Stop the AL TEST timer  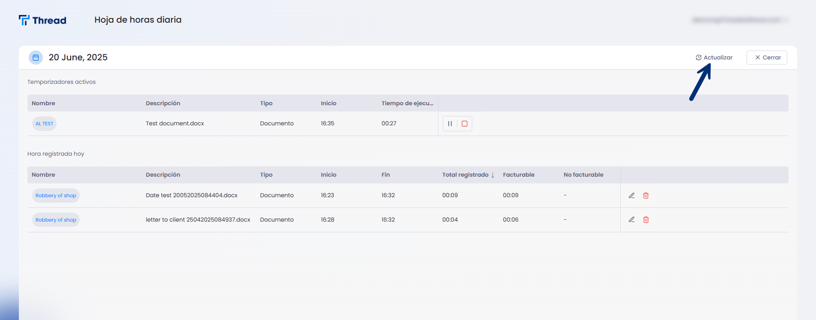coord(465,124)
